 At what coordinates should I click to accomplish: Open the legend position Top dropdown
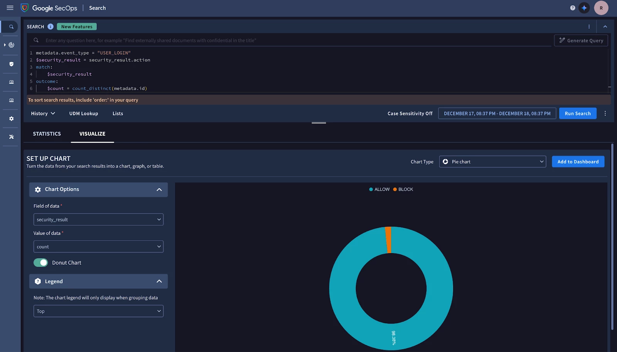click(x=98, y=311)
